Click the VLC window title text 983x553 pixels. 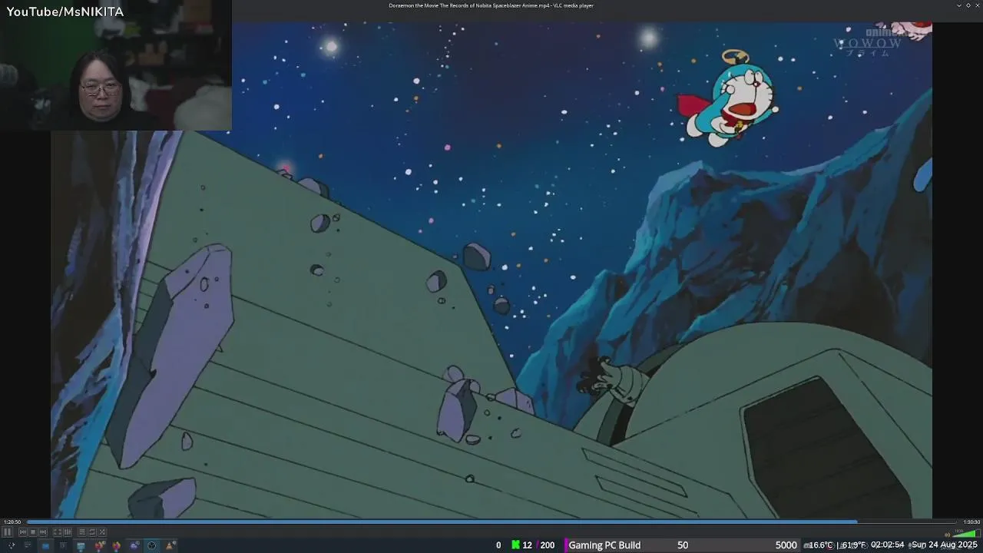[491, 5]
